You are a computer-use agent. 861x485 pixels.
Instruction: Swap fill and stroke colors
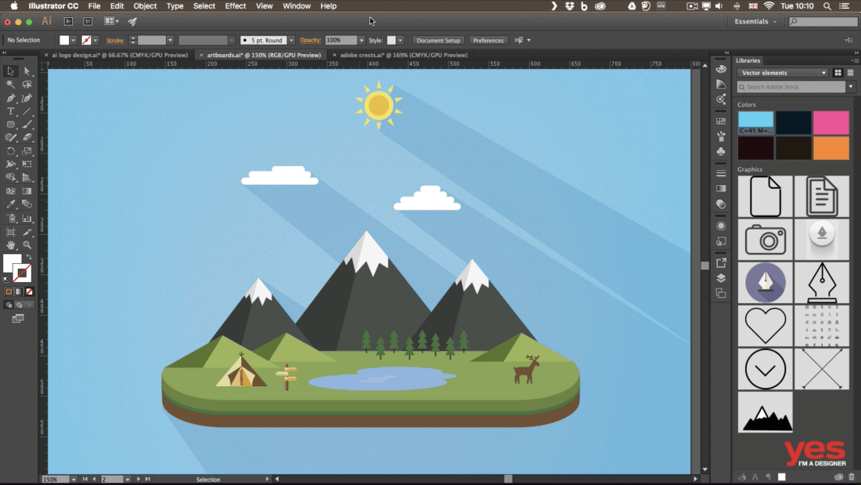(x=30, y=257)
